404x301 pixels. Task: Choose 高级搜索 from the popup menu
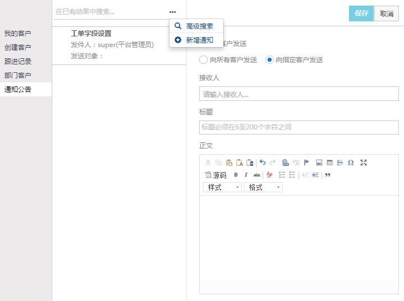(x=199, y=26)
